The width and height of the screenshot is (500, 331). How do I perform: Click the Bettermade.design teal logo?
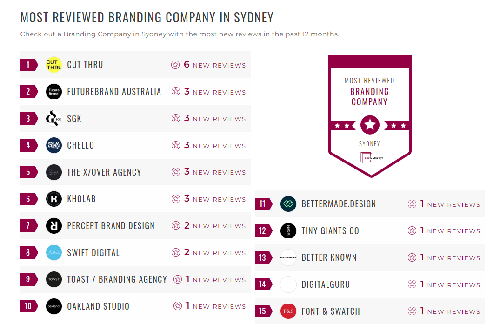[x=288, y=204]
